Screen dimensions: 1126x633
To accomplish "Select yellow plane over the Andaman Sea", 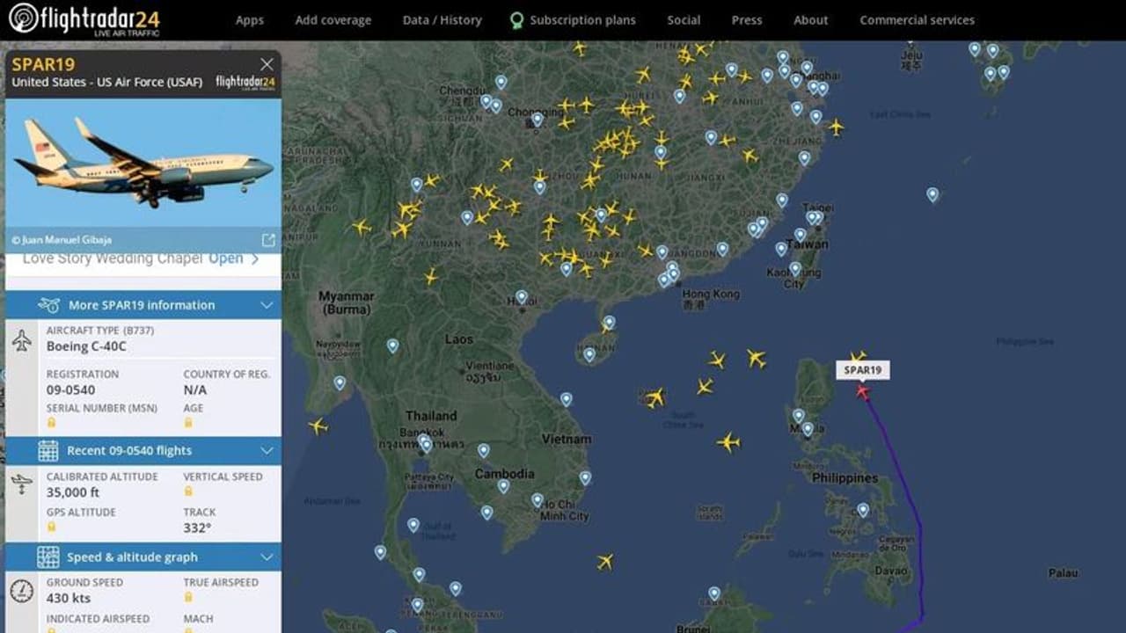I will click(x=318, y=426).
